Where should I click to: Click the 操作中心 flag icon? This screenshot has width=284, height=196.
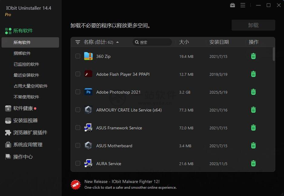(8, 157)
